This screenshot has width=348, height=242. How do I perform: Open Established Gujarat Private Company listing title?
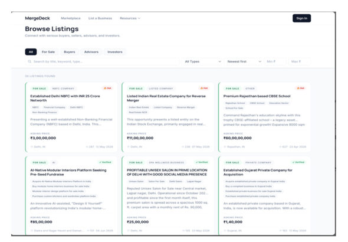[x=258, y=172]
